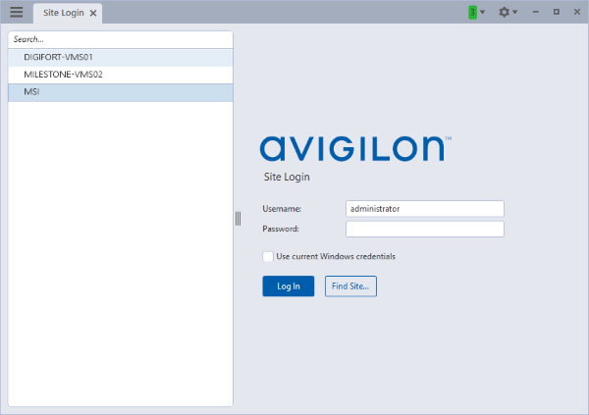Enable Use current Windows credentials
This screenshot has width=589, height=415.
268,256
